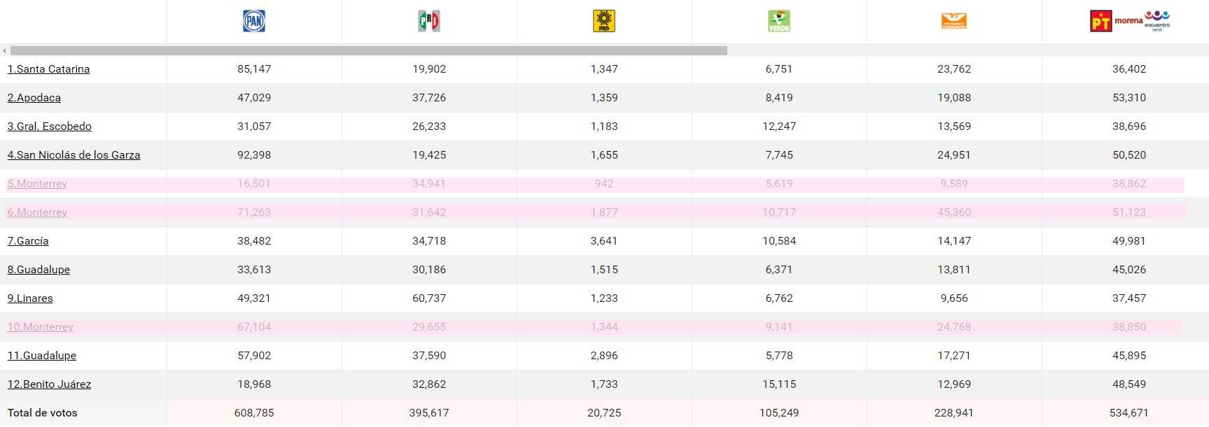Click the PRI party logo
The image size is (1209, 427).
pos(429,21)
